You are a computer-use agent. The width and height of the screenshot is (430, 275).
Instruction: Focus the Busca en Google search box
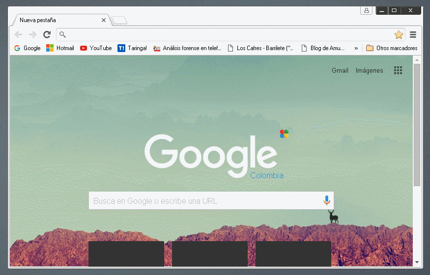click(x=211, y=200)
